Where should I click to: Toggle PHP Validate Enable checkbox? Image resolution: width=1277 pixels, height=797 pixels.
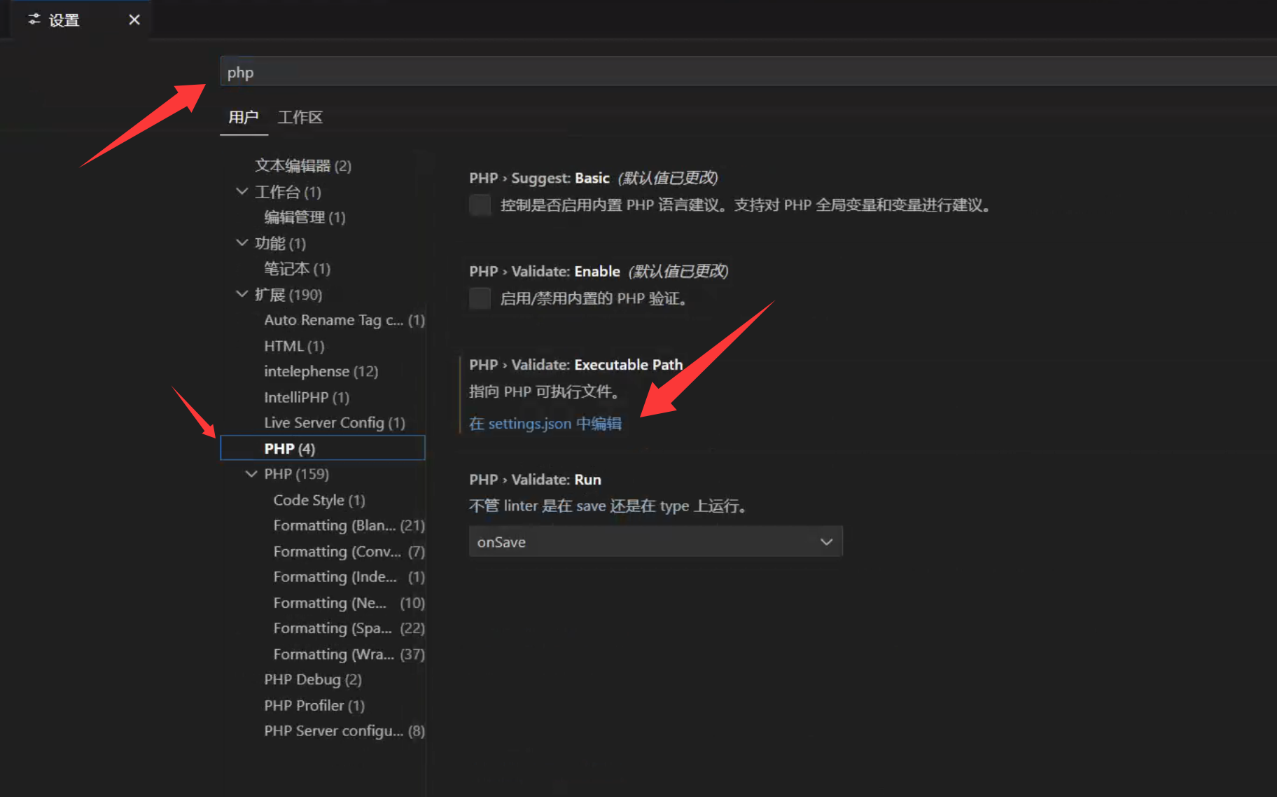(480, 298)
